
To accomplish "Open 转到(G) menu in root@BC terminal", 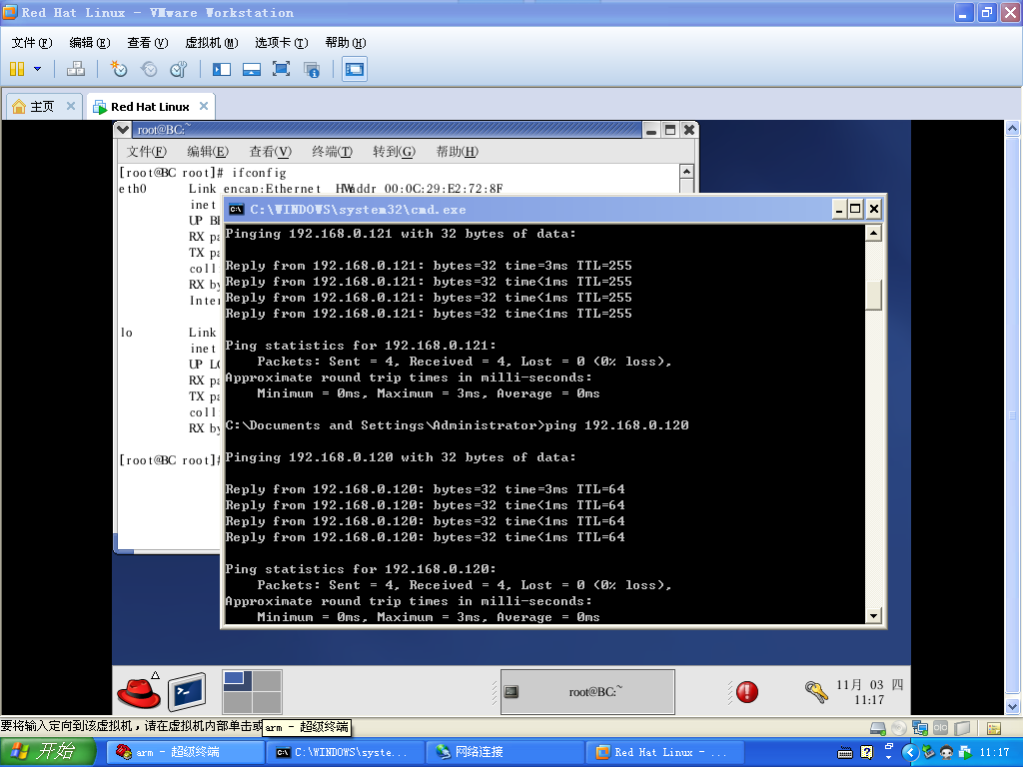I will (x=394, y=152).
